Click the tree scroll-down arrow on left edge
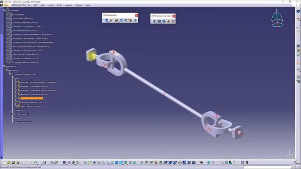Screen dimensions: 301x169 [x=1, y=158]
